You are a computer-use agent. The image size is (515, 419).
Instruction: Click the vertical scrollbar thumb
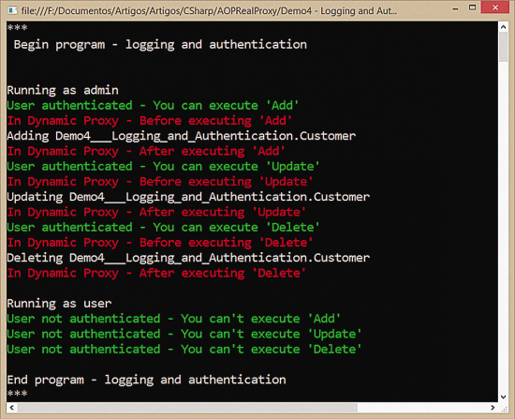click(503, 47)
